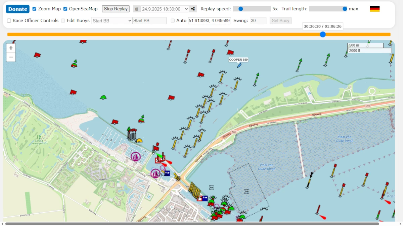This screenshot has height=226, width=403.
Task: Click the Start BB text input field
Action: (149, 21)
